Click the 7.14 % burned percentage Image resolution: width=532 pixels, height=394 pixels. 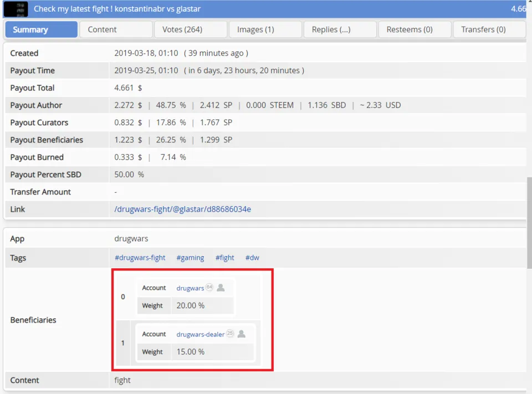click(173, 157)
